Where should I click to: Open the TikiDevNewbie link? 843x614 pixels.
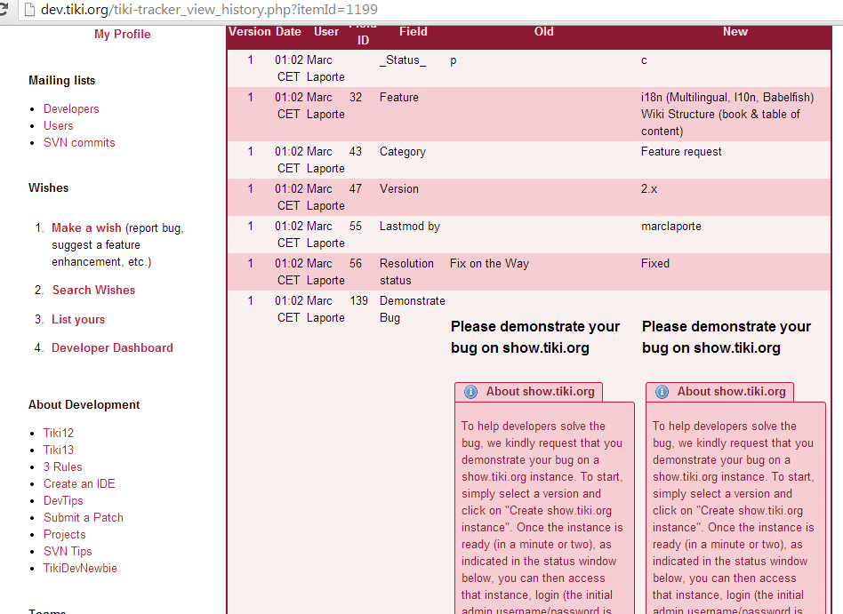(80, 568)
